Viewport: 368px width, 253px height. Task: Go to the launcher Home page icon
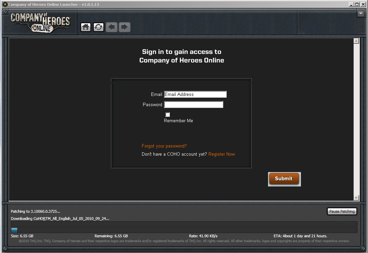coord(86,27)
